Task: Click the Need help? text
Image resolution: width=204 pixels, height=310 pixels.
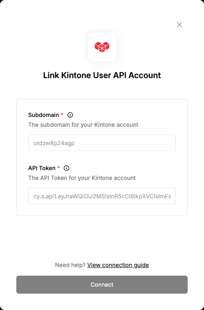Action: [70, 265]
